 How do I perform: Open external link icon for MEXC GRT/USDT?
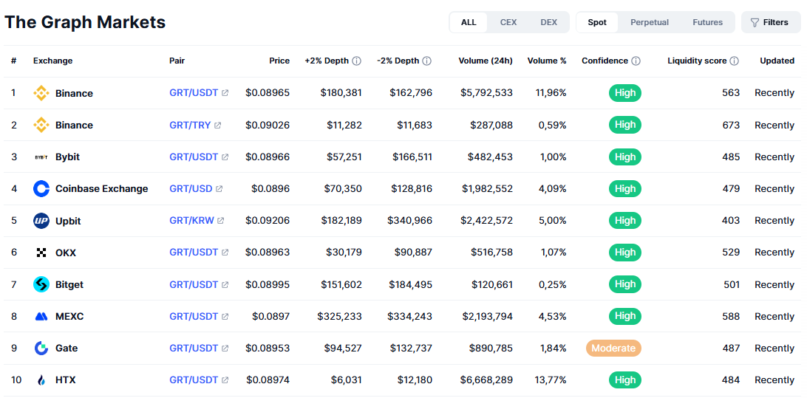click(x=225, y=316)
